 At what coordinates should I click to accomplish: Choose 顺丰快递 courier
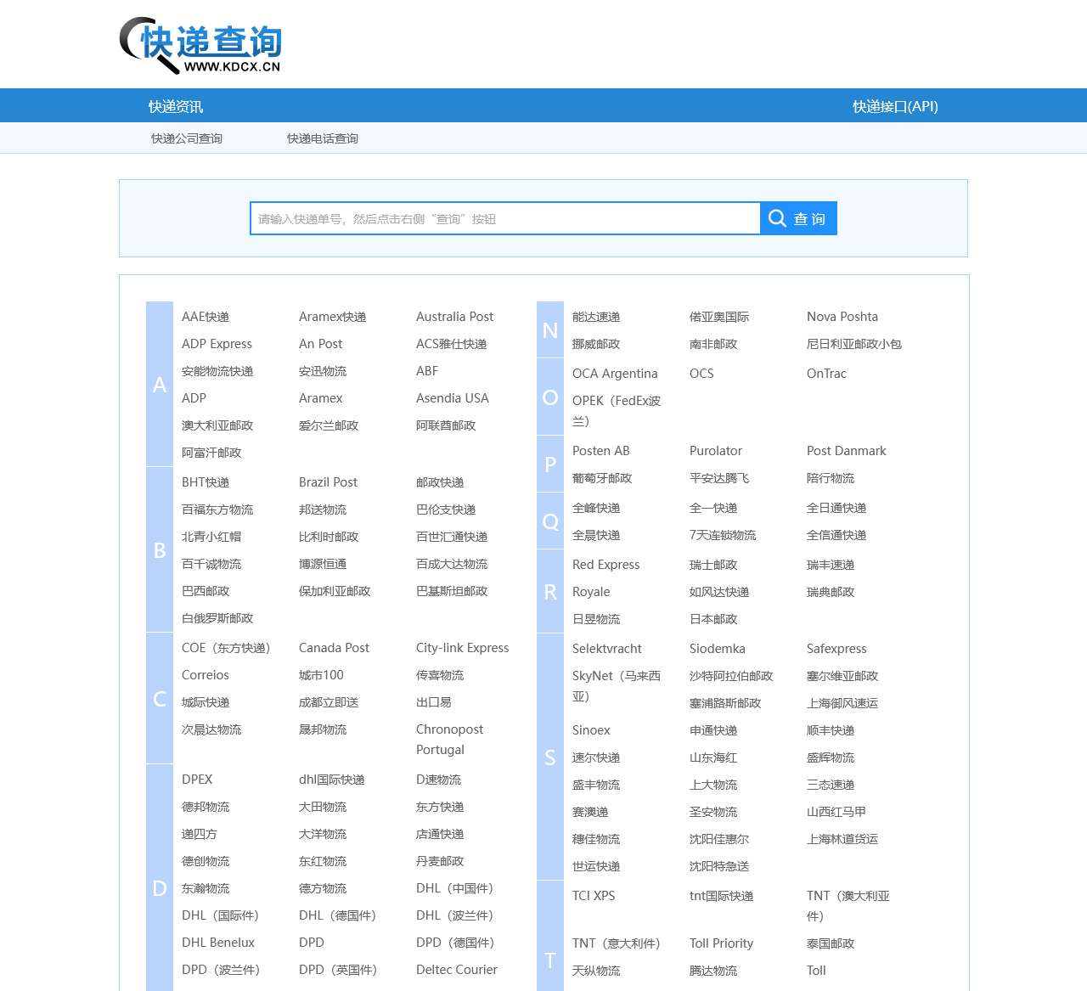pyautogui.click(x=831, y=730)
